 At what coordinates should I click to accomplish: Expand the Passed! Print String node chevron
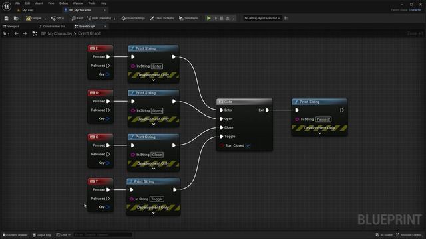pyautogui.click(x=319, y=133)
